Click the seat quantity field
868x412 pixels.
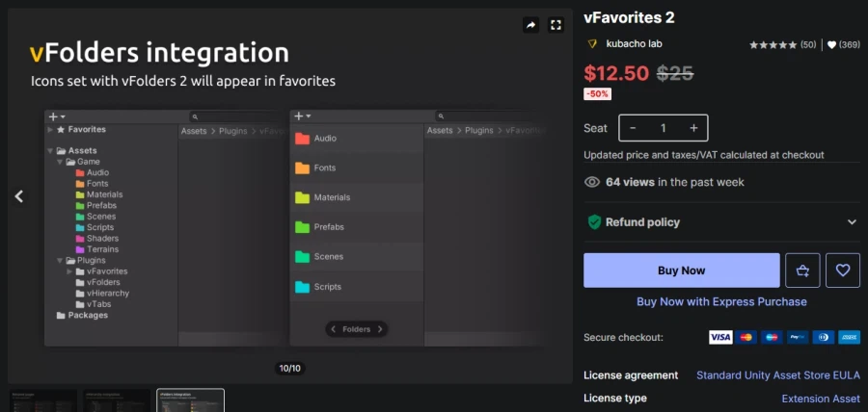coord(664,128)
